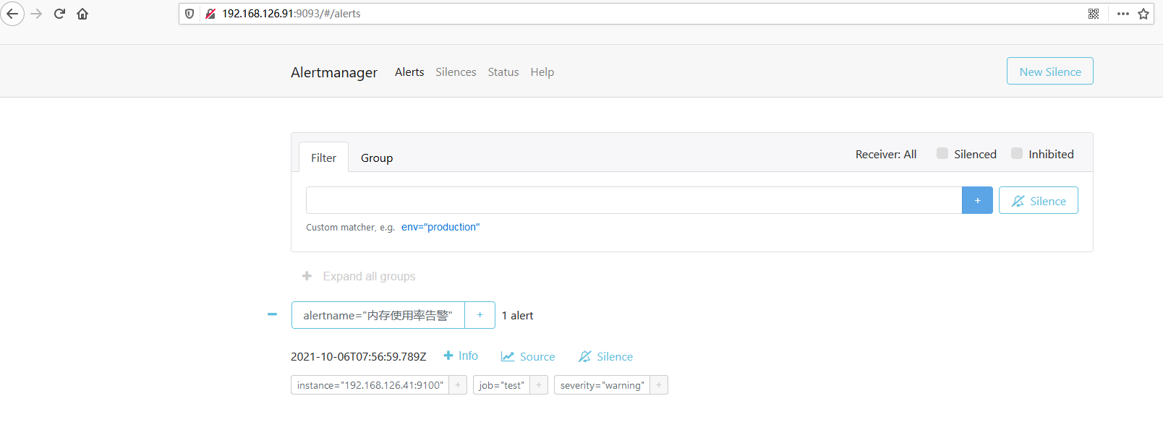The image size is (1163, 435).
Task: Add filter with blue plus button
Action: pyautogui.click(x=977, y=200)
